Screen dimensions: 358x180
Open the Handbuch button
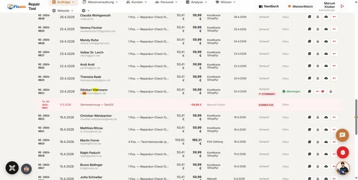[269, 6]
